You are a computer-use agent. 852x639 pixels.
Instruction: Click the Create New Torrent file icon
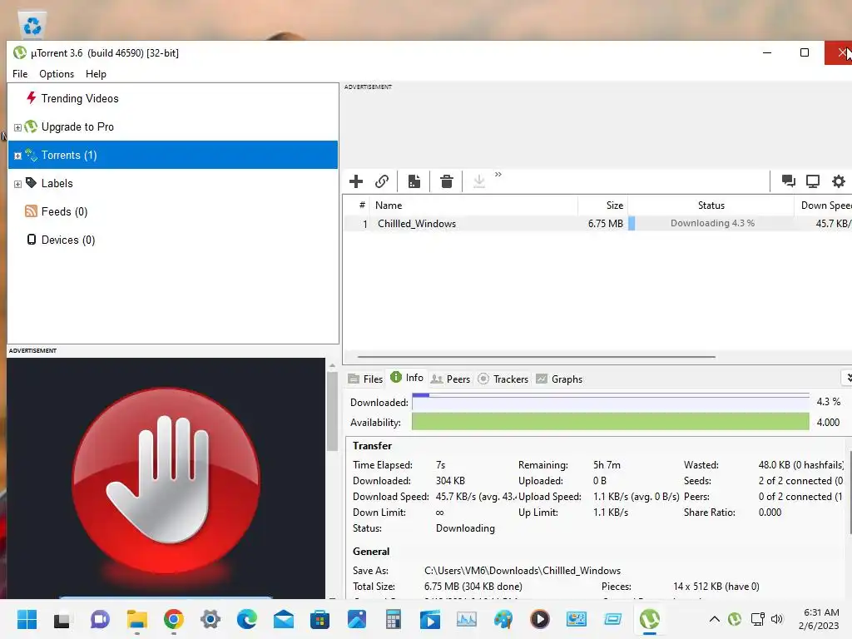[x=414, y=181]
